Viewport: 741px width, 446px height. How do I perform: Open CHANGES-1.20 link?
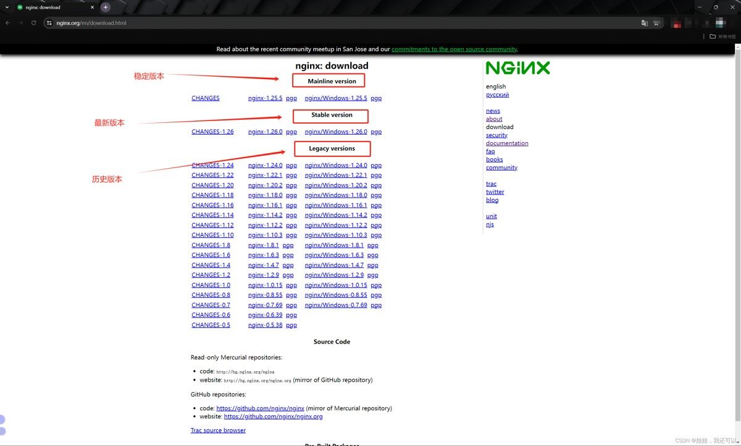point(212,185)
